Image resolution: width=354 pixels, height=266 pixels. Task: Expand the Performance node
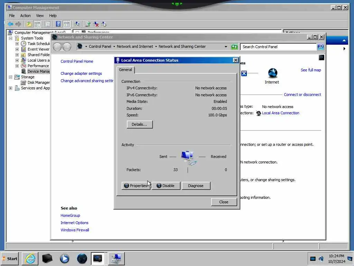17,66
